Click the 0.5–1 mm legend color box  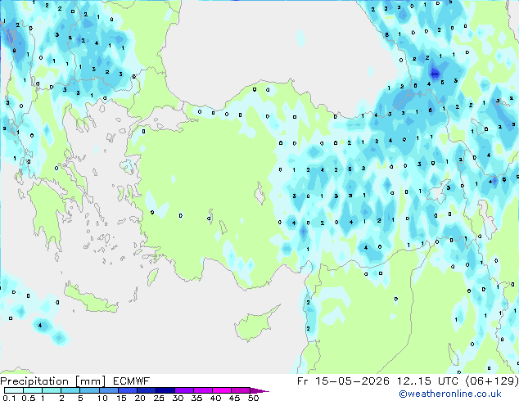[33, 390]
